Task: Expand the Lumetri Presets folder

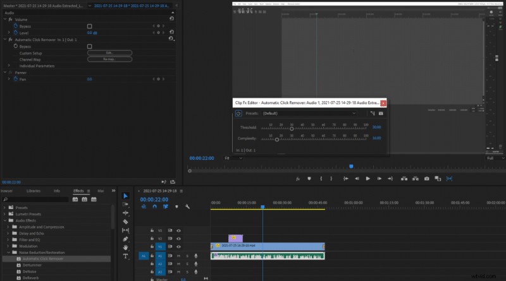Action: point(4,214)
